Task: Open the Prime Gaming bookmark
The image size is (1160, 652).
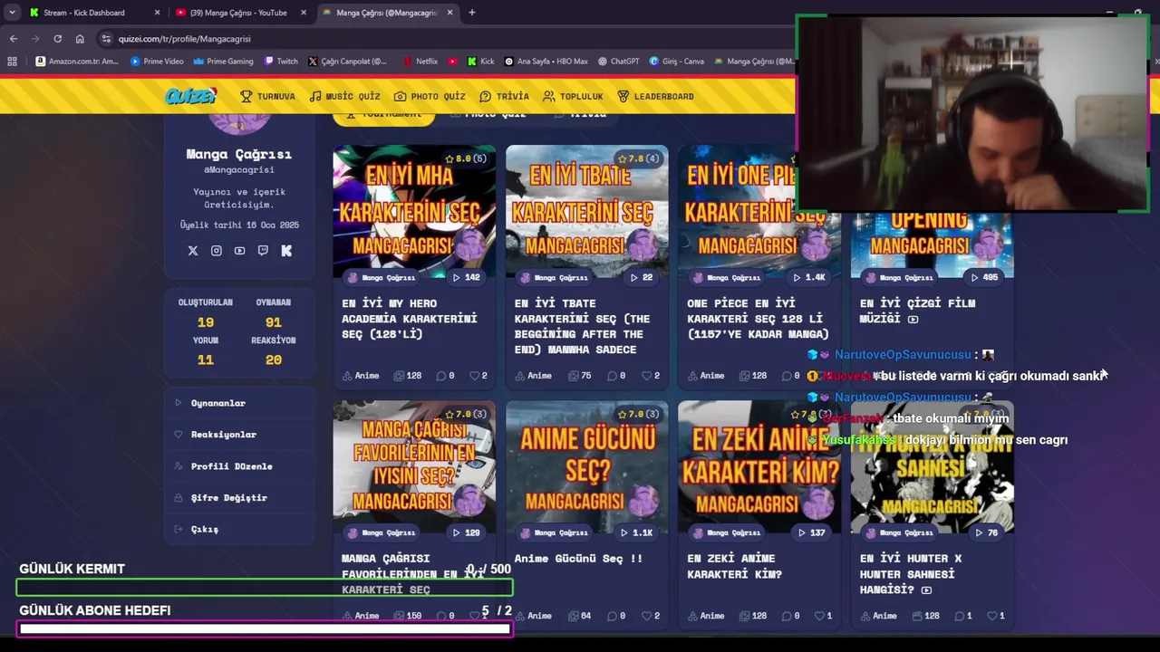Action: (x=223, y=62)
